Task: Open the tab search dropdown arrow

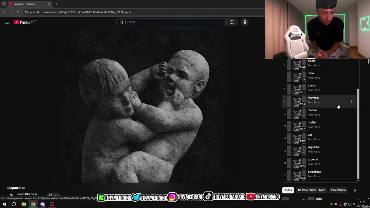Action: click(x=4, y=4)
